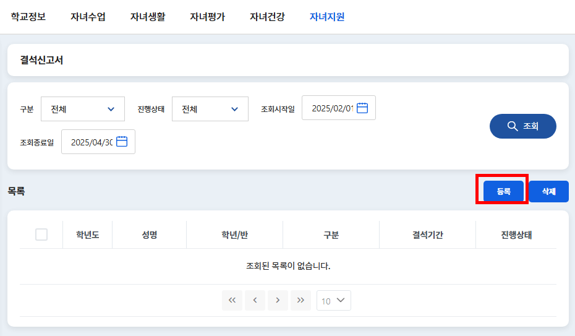
Task: Open the 자녀생활 menu
Action: click(x=148, y=17)
